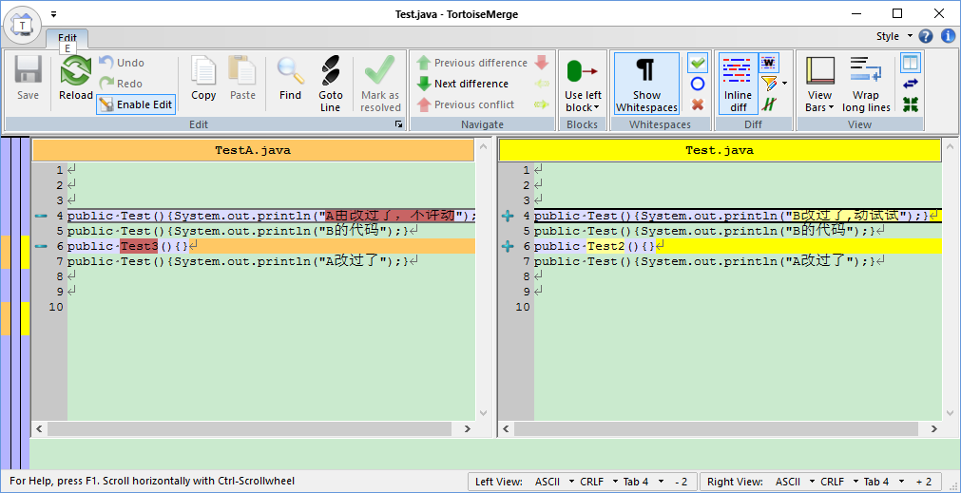
Task: Click the left-pointing green inline diff arrow
Action: point(541,84)
